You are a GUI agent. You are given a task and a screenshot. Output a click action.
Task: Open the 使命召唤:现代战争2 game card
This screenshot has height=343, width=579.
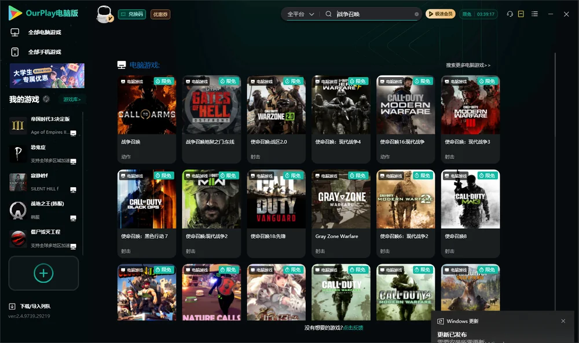[211, 214]
